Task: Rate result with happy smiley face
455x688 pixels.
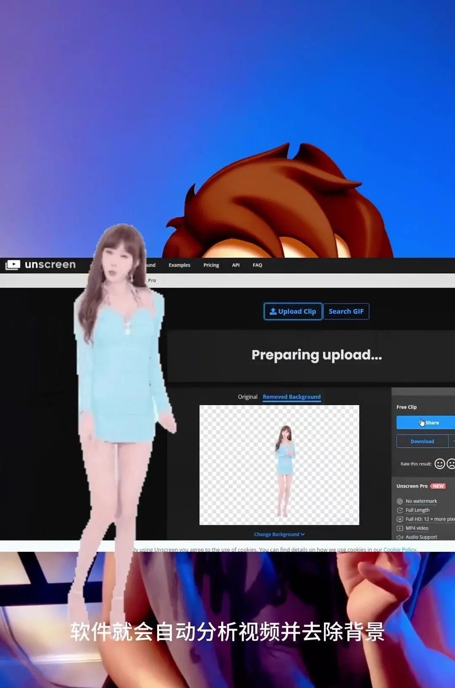Action: [439, 464]
